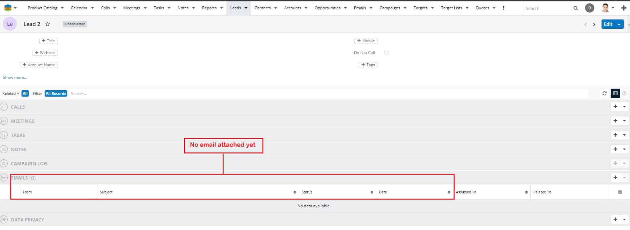The width and height of the screenshot is (630, 230).
Task: Click the Lead 2 record avatar badge
Action: [x=10, y=24]
